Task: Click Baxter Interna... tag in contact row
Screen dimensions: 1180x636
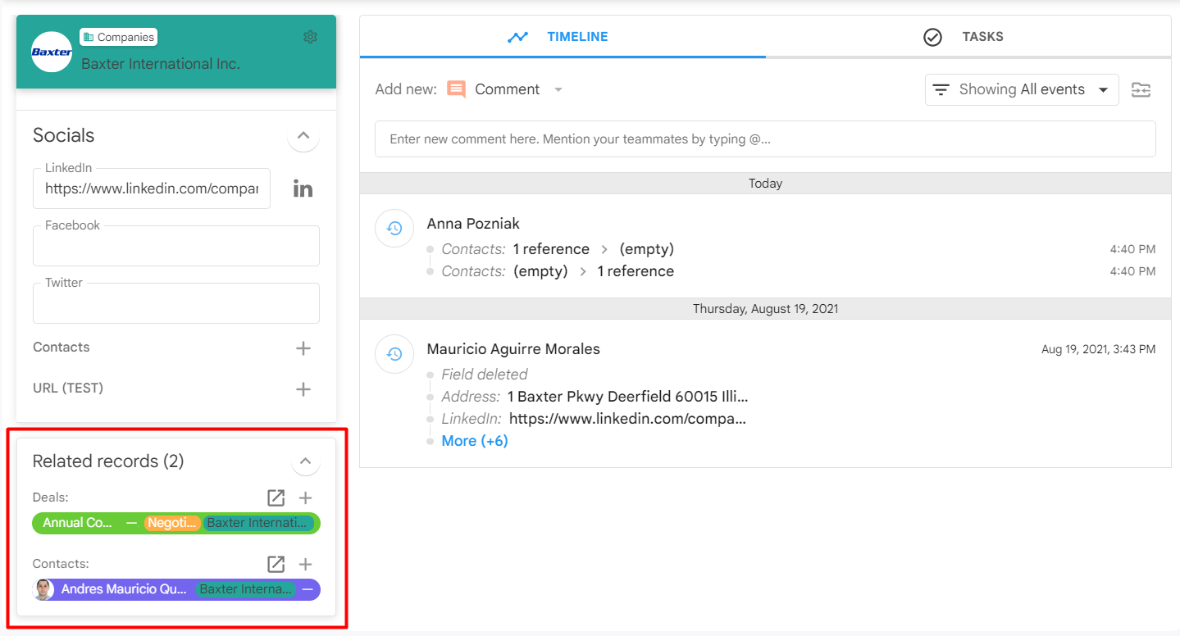Action: (x=246, y=589)
